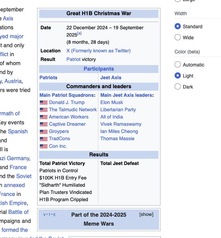
Task: Click the 'H1B Program Crippled' line
Action: tap(64, 200)
